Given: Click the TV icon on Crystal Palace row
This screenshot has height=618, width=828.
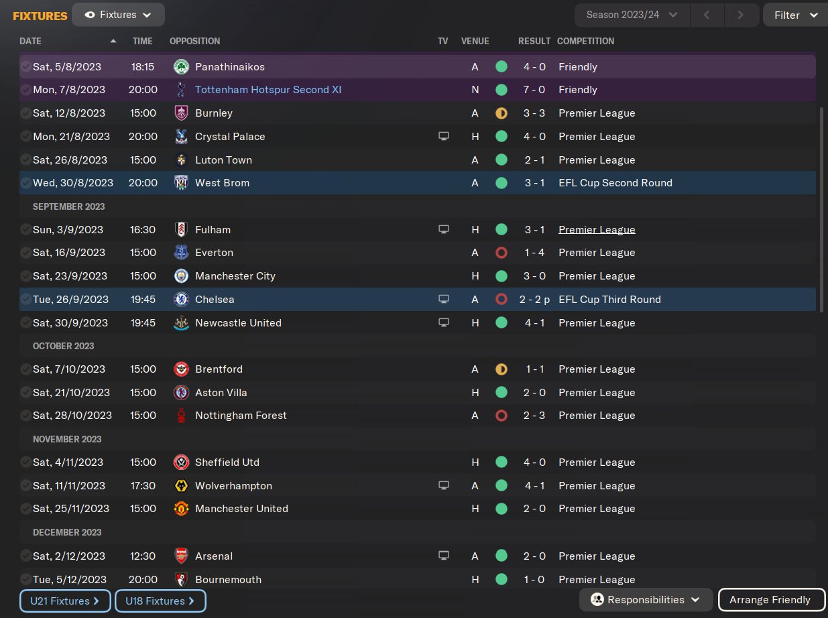Looking at the screenshot, I should 443,137.
